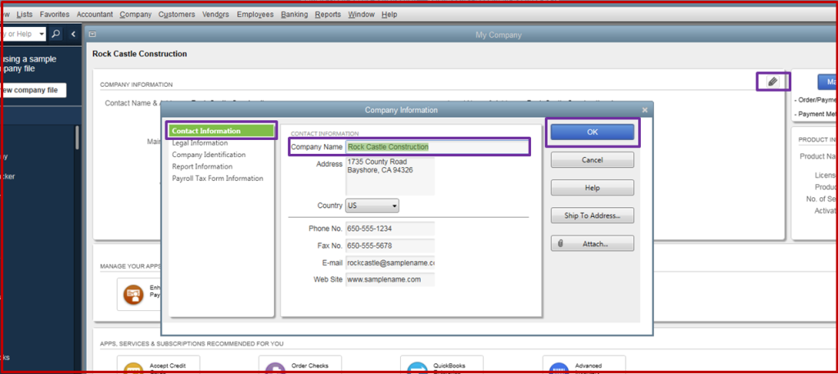Open the Reports menu

click(328, 15)
